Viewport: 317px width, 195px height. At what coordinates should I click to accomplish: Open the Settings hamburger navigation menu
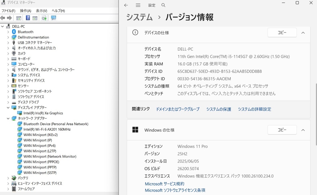click(138, 5)
